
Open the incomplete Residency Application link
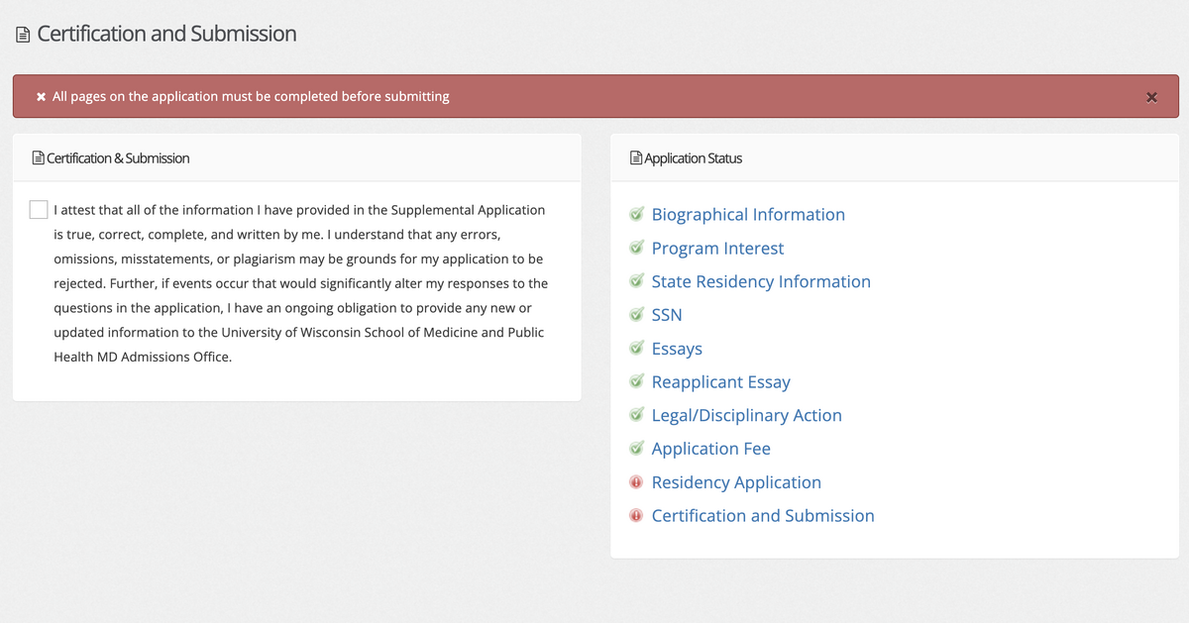736,482
